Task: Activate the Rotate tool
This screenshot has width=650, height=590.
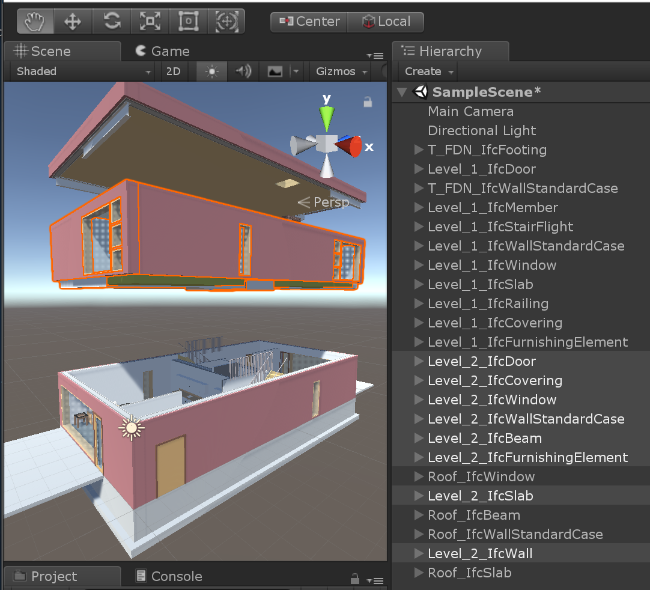Action: pos(111,20)
